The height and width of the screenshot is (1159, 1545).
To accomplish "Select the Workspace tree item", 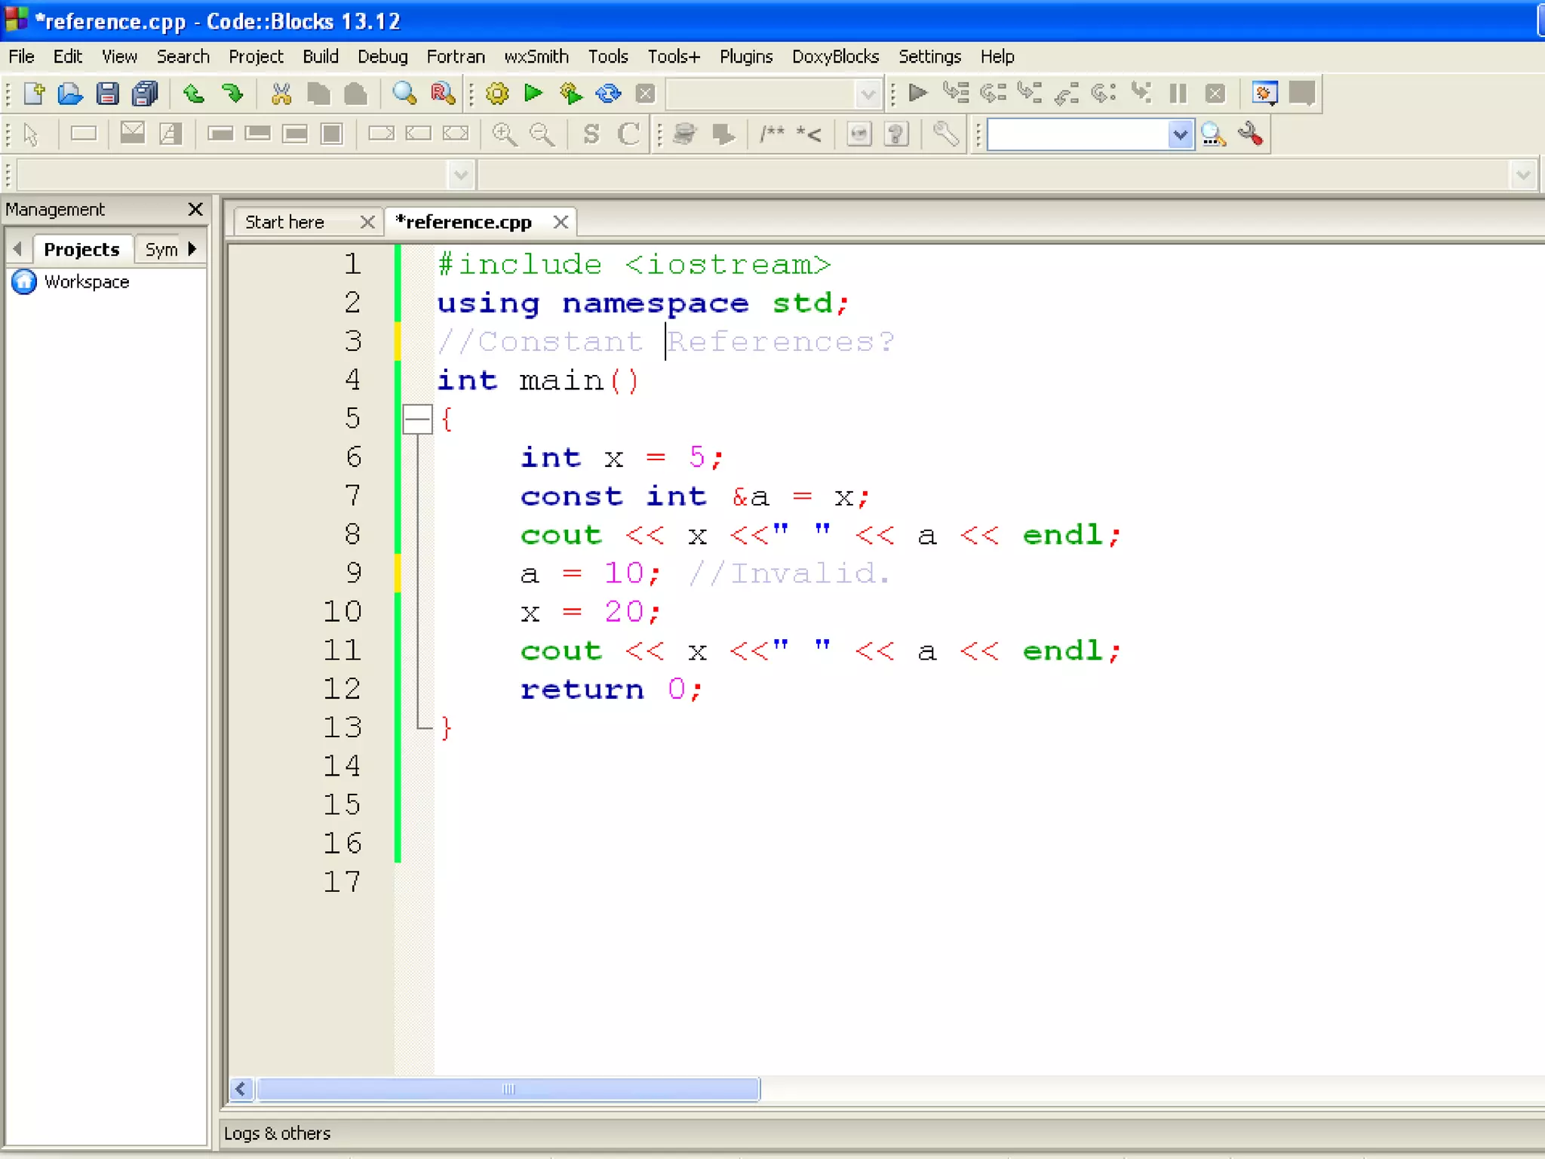I will coord(86,281).
